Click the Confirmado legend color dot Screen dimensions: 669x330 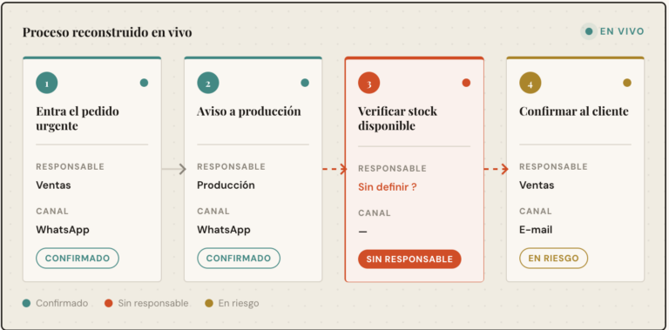coord(26,304)
